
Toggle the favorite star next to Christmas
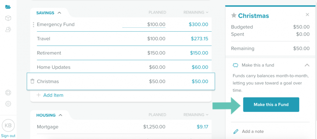tap(234, 15)
